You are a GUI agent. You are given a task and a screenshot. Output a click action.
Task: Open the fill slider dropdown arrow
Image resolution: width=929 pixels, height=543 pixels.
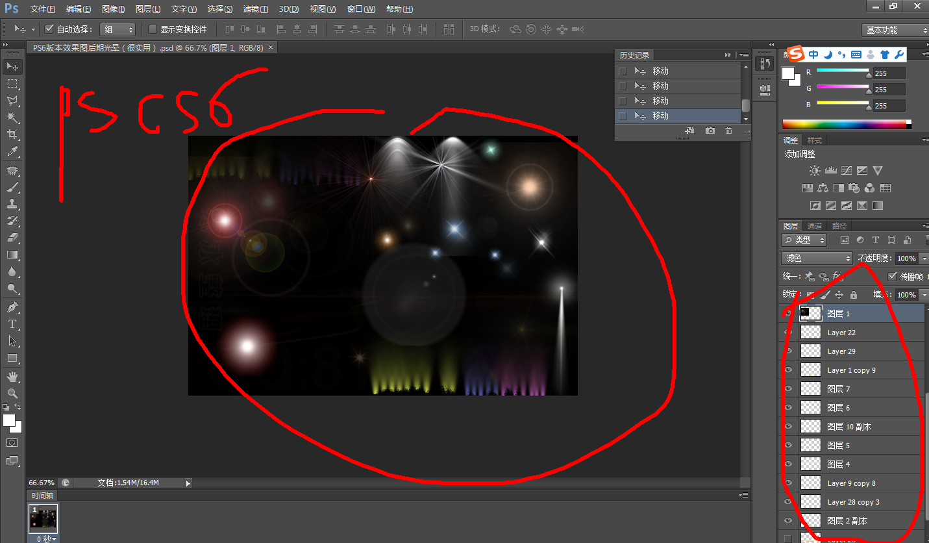pyautogui.click(x=924, y=295)
